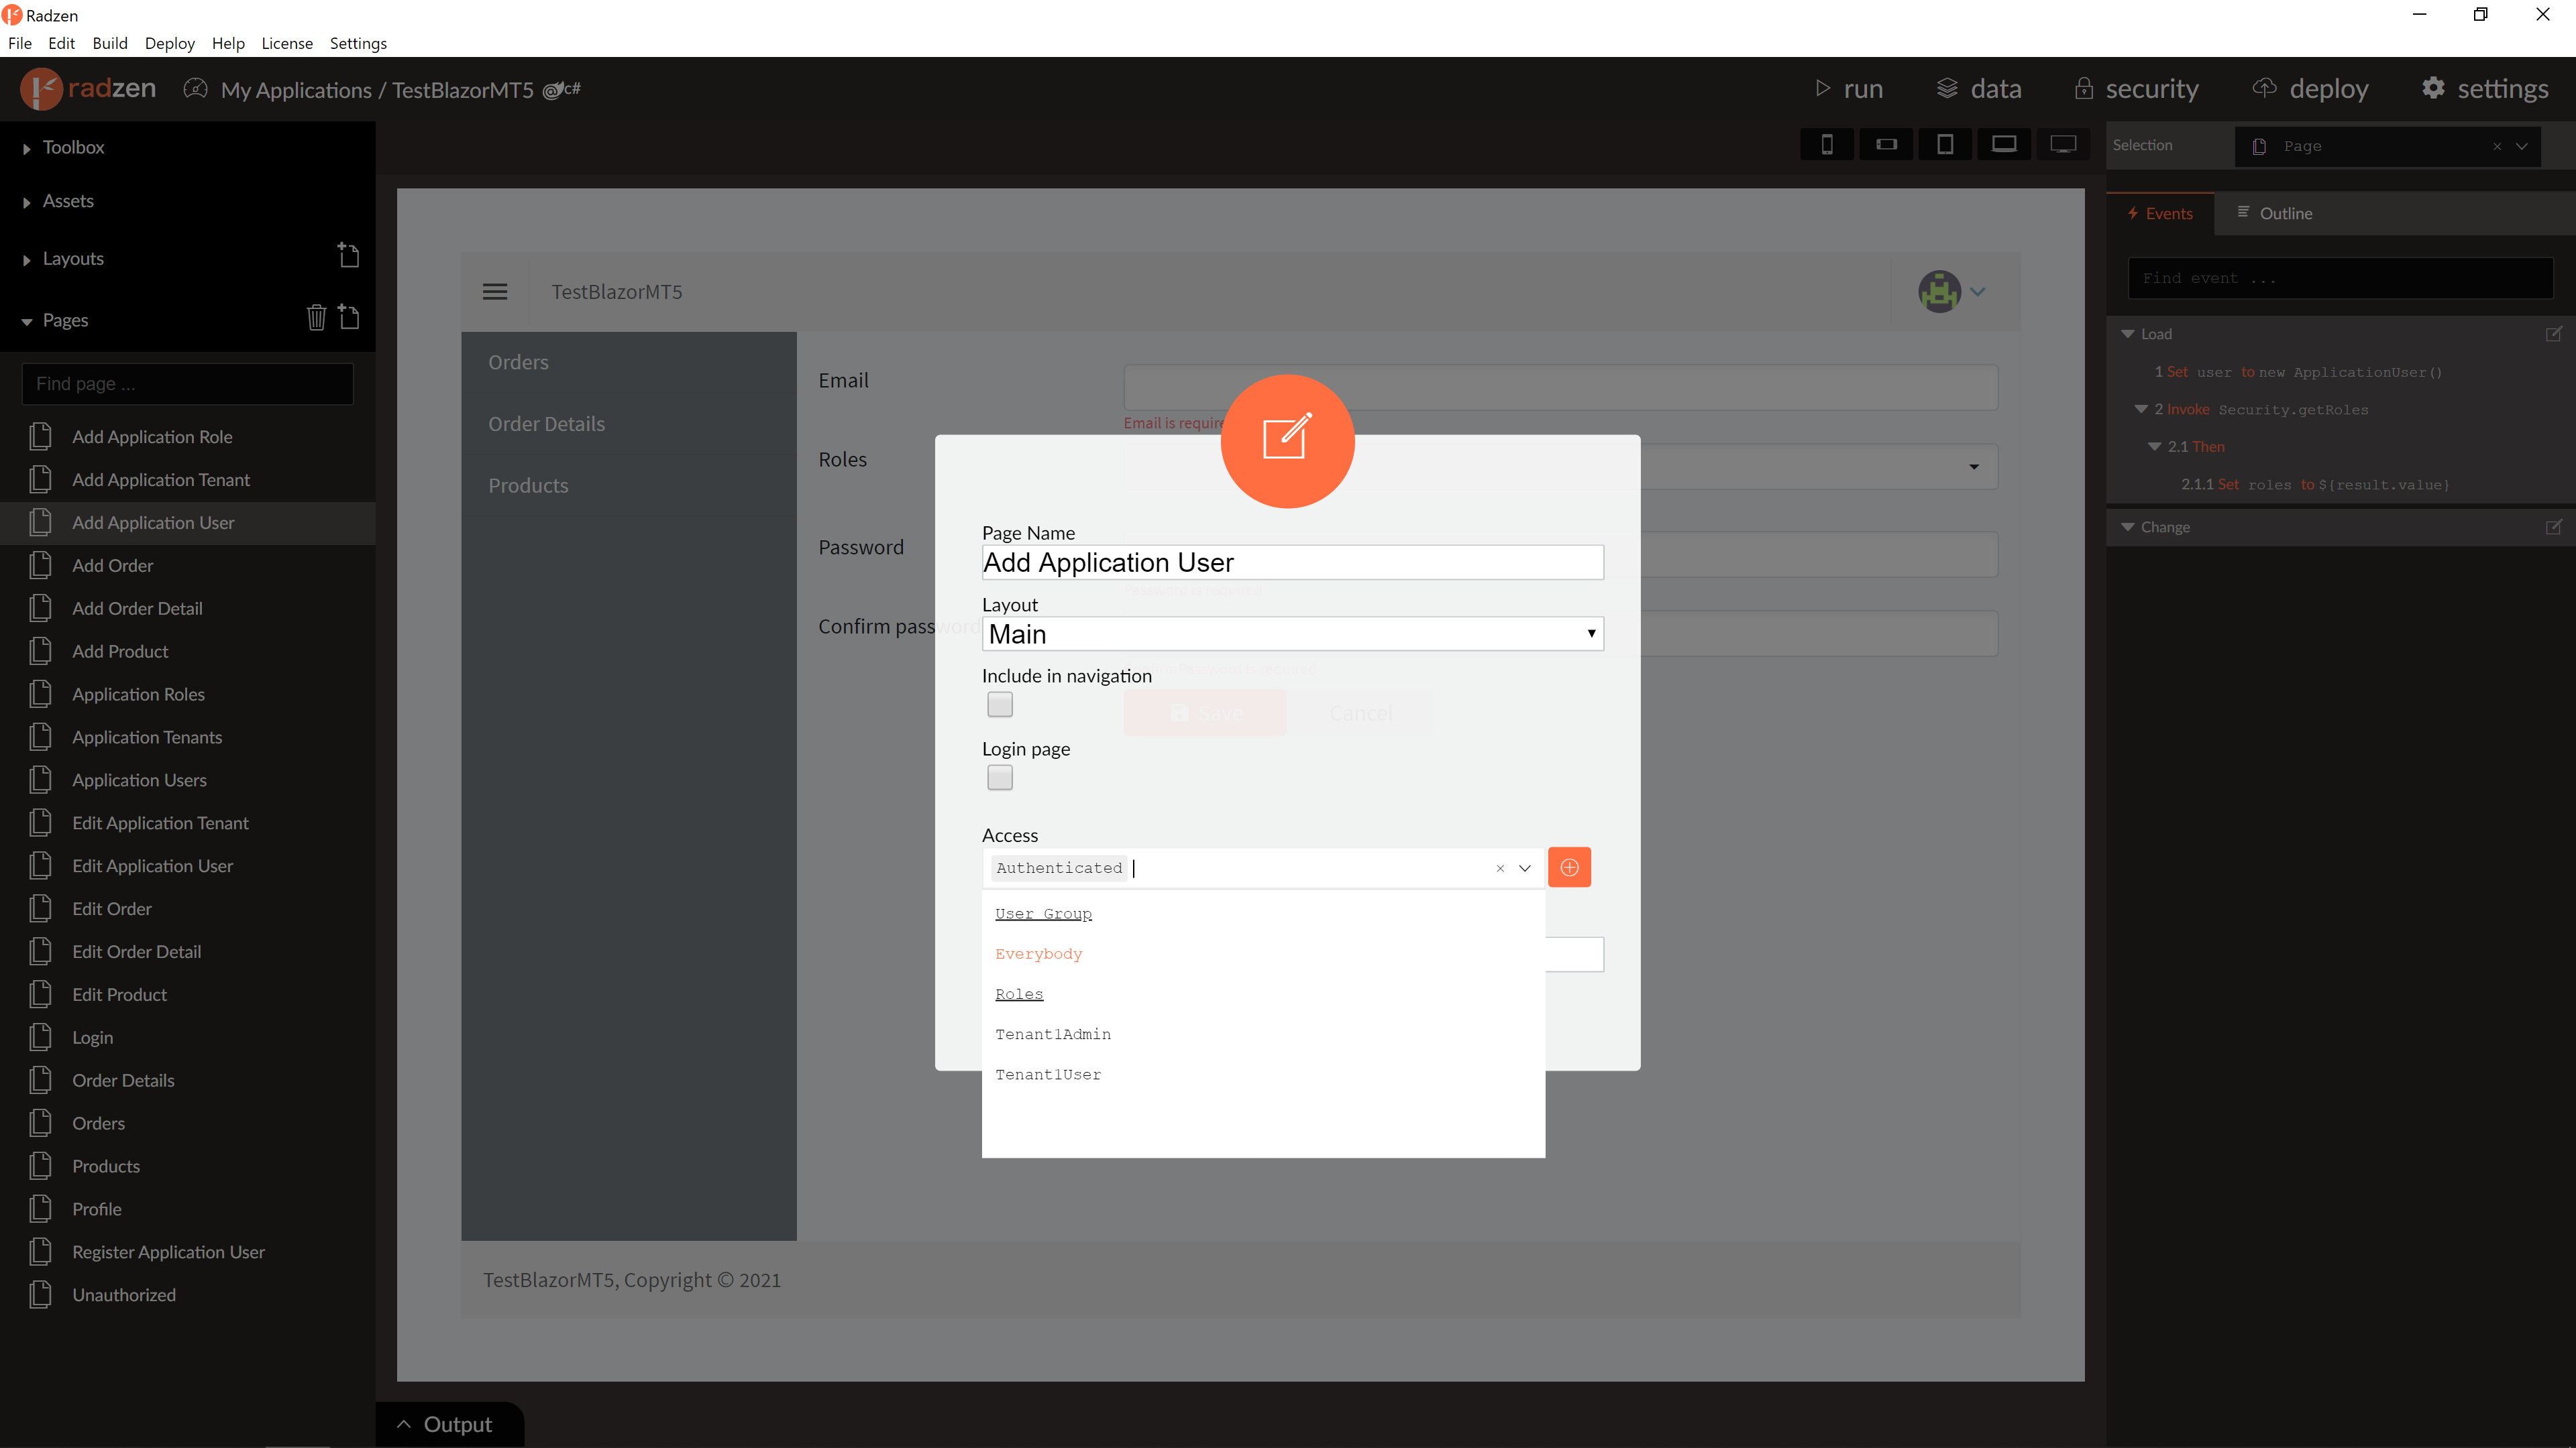The width and height of the screenshot is (2576, 1448).
Task: Switch to the Events tab
Action: pyautogui.click(x=2160, y=213)
